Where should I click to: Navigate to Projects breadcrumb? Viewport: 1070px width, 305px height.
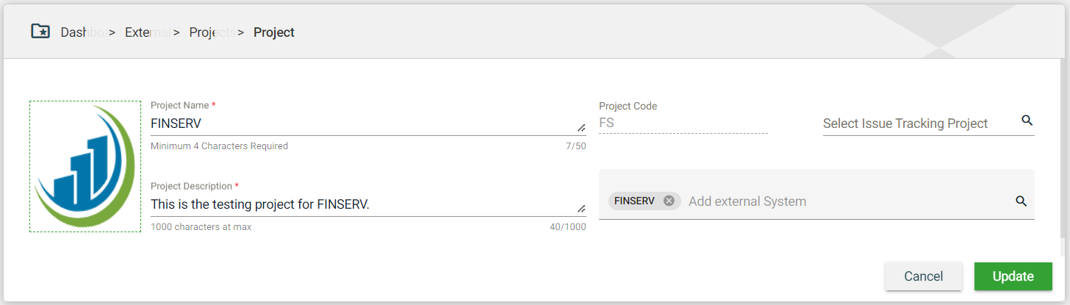[x=212, y=32]
